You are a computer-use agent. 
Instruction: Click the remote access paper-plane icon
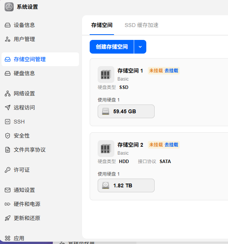pyautogui.click(x=8, y=108)
